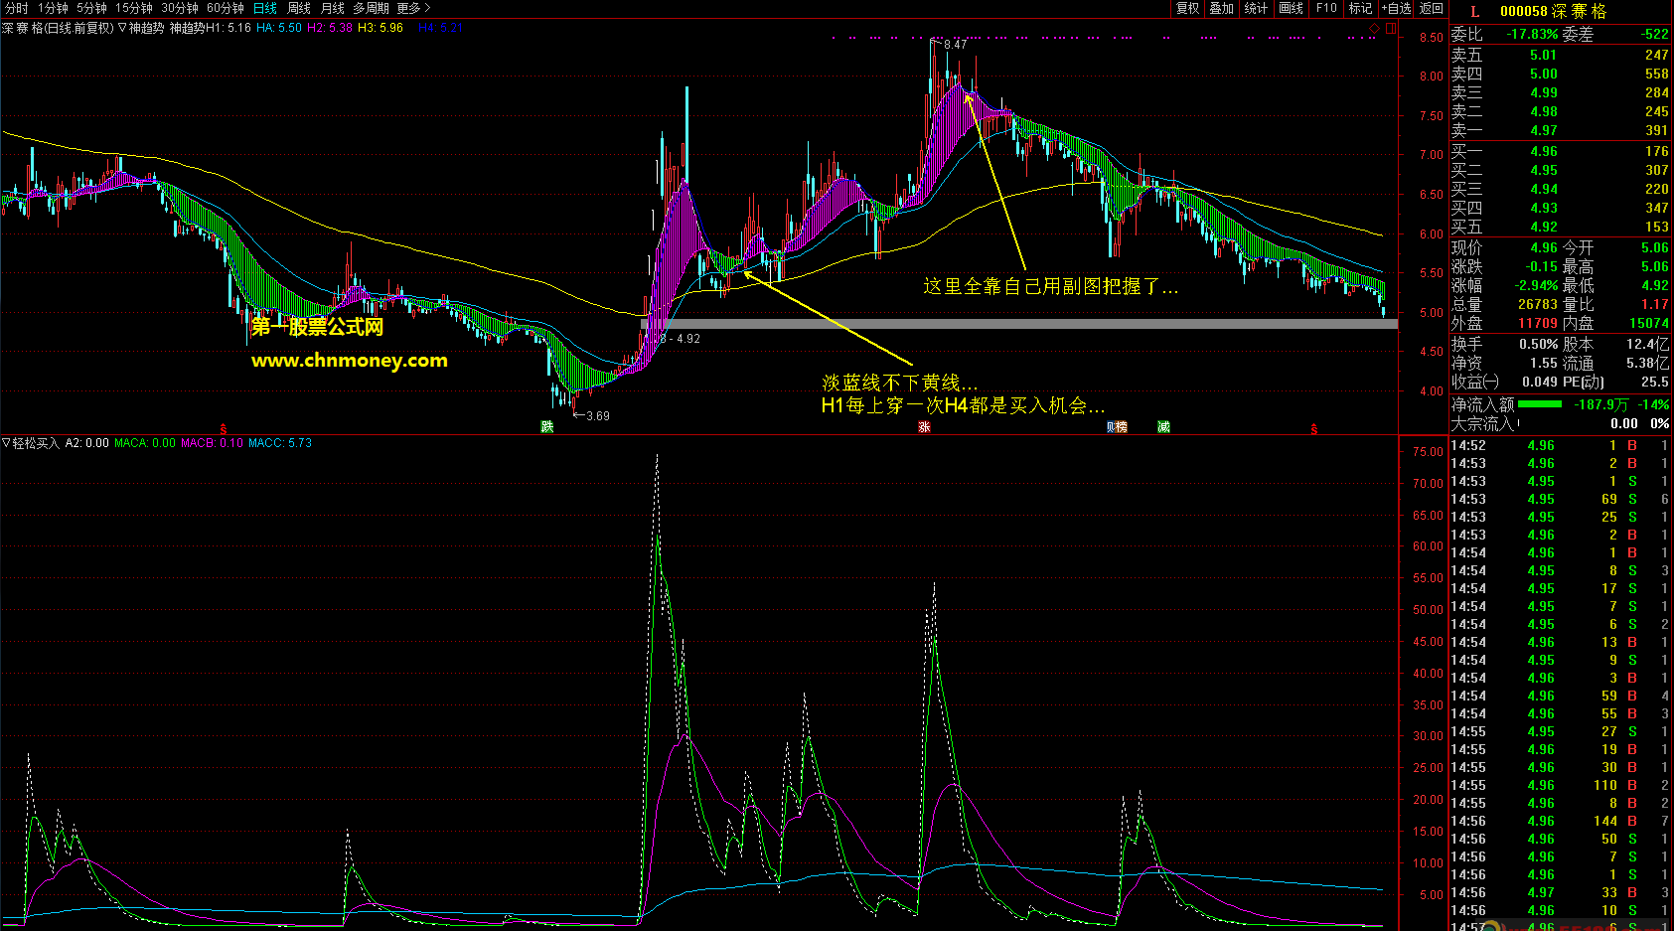Click the 14:56 trade with volume 144
The height and width of the screenshot is (931, 1674).
pos(1560,821)
